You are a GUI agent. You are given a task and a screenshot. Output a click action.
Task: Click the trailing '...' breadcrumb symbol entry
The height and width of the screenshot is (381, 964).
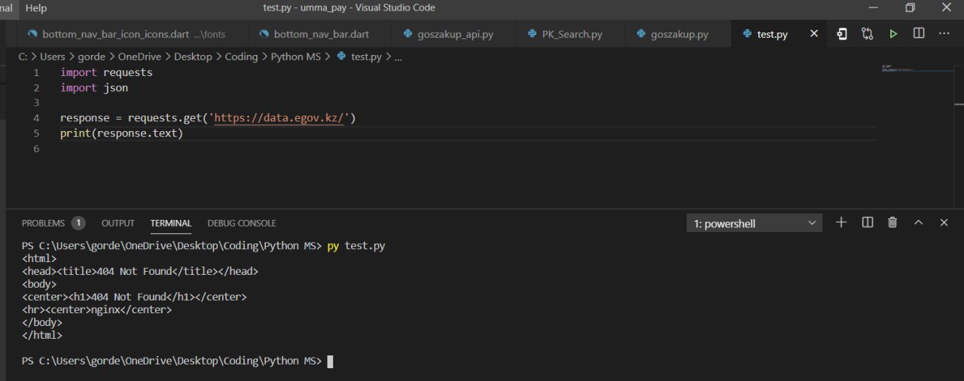(398, 56)
